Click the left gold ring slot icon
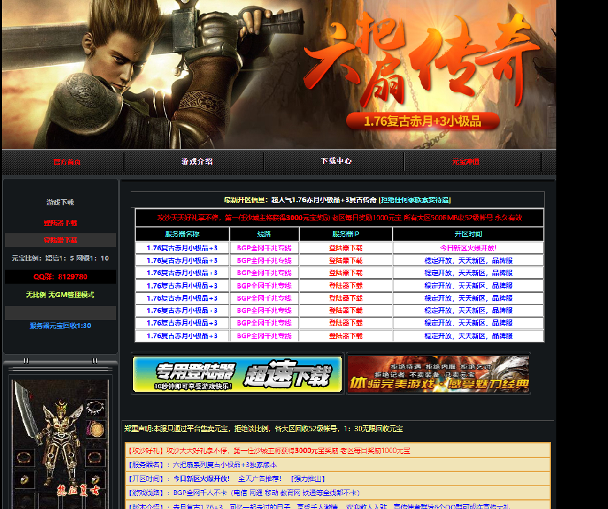This screenshot has width=608, height=509. click(x=24, y=480)
